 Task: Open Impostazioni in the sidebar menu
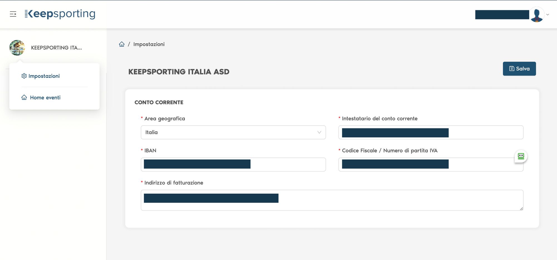(x=44, y=76)
